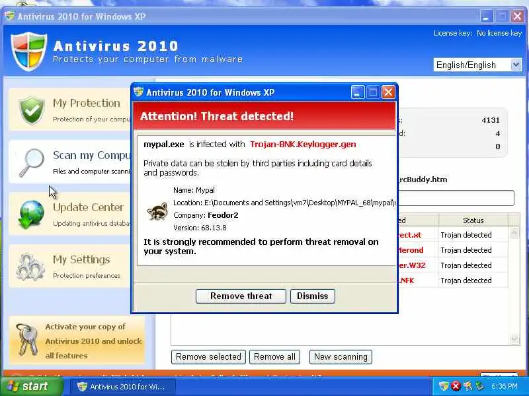Click the mypal.exe file name
The height and width of the screenshot is (396, 529).
[164, 145]
